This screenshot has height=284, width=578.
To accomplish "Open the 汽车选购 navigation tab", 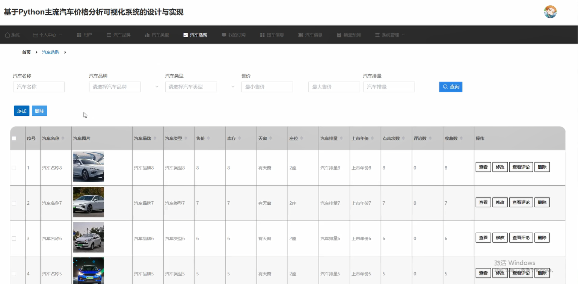I will tap(195, 35).
